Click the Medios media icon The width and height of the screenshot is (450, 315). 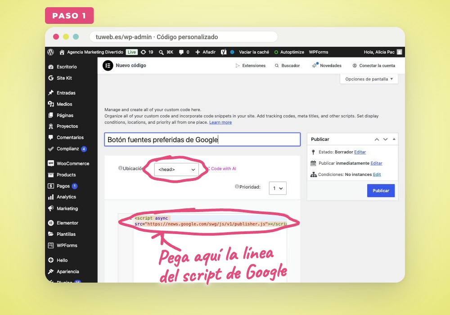[51, 104]
